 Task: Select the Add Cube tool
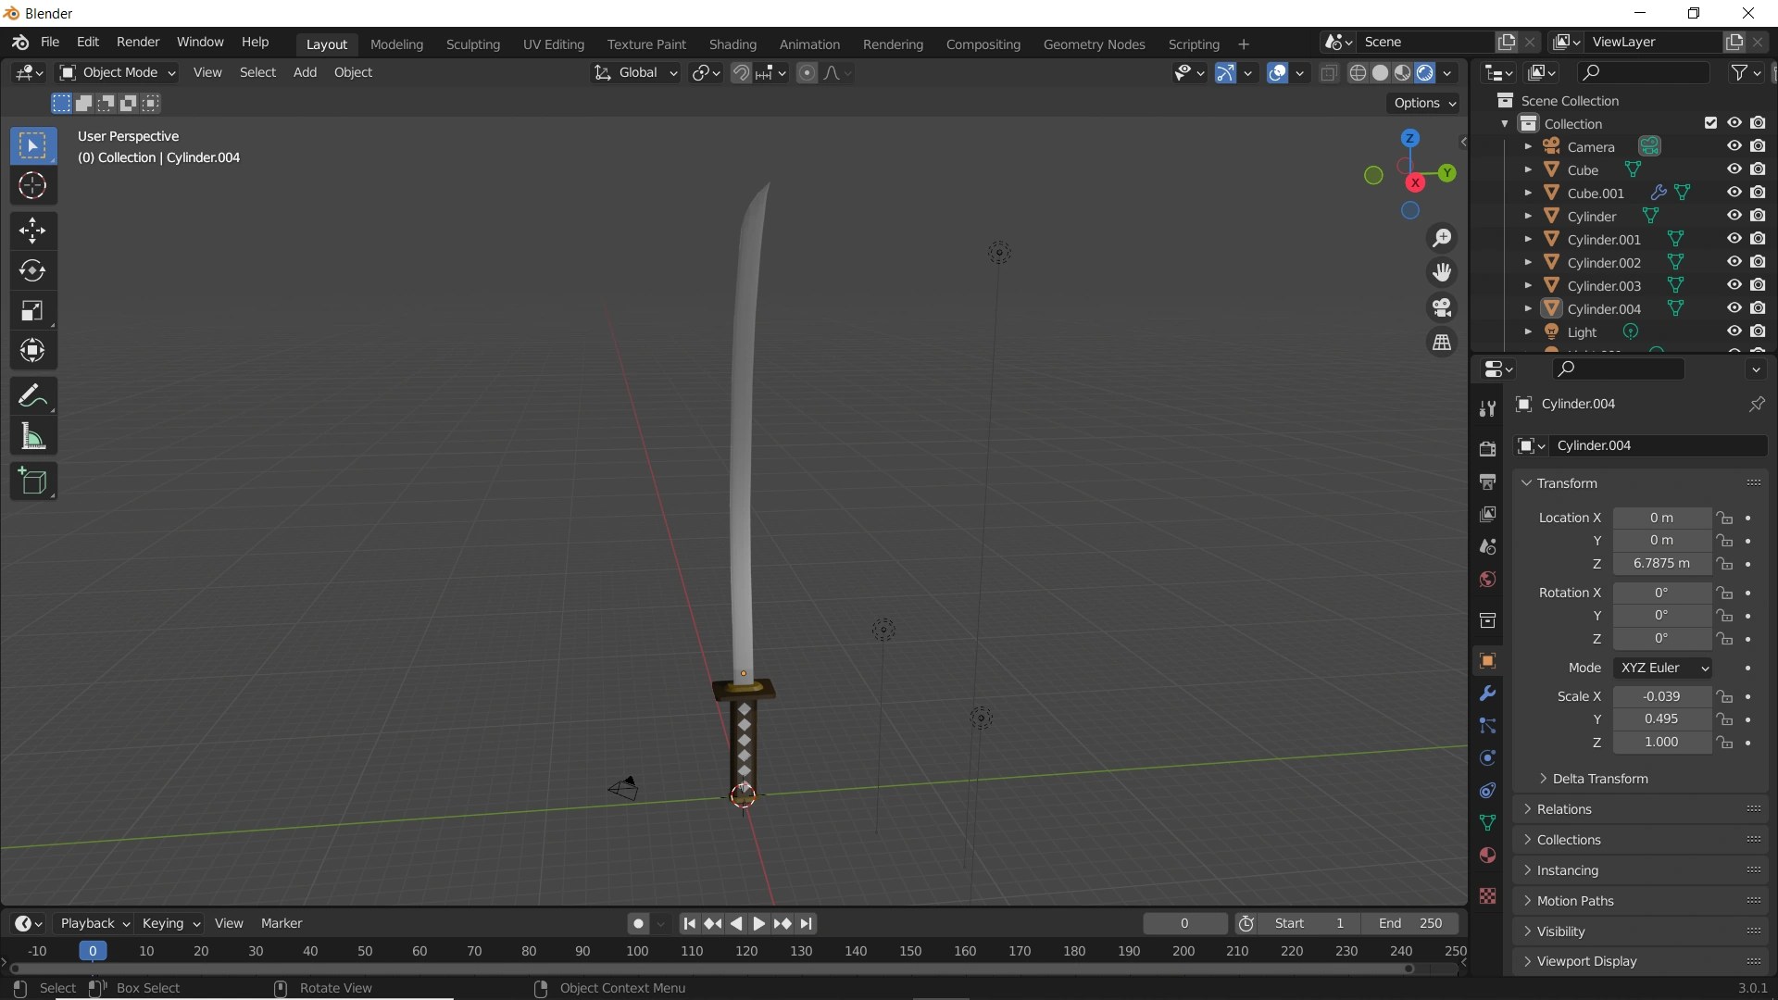coord(32,481)
